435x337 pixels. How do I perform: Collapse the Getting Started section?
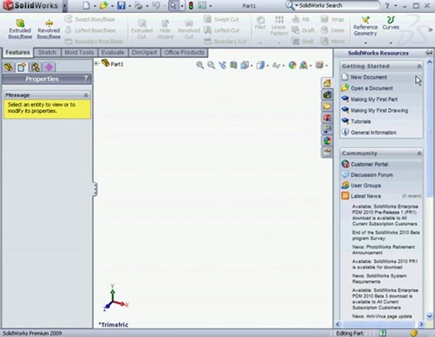(x=419, y=66)
